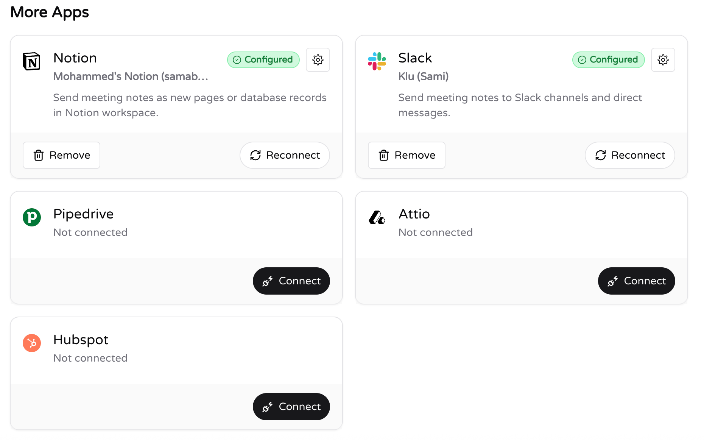Connect the Attio app

(x=637, y=281)
